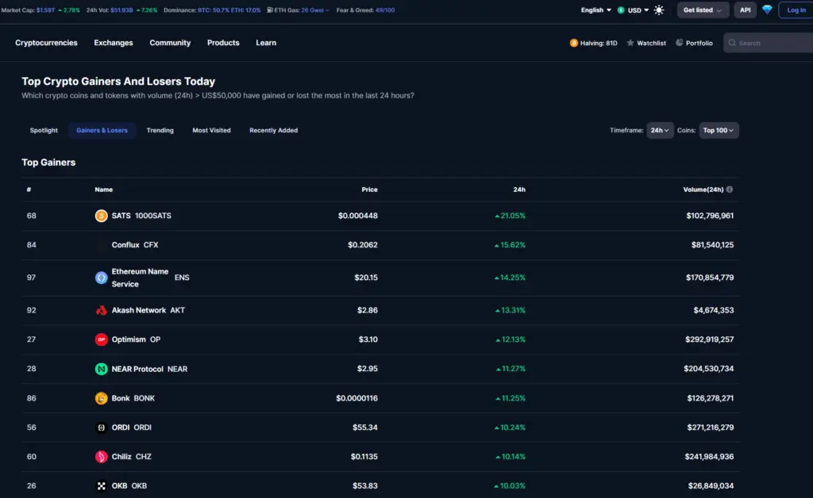Open the Cryptocurrencies menu
813x498 pixels.
[46, 43]
